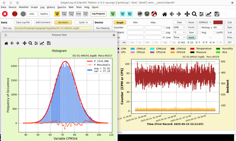This screenshot has height=141, width=236.
Task: Click the Clear Log File button
Action: point(23,22)
